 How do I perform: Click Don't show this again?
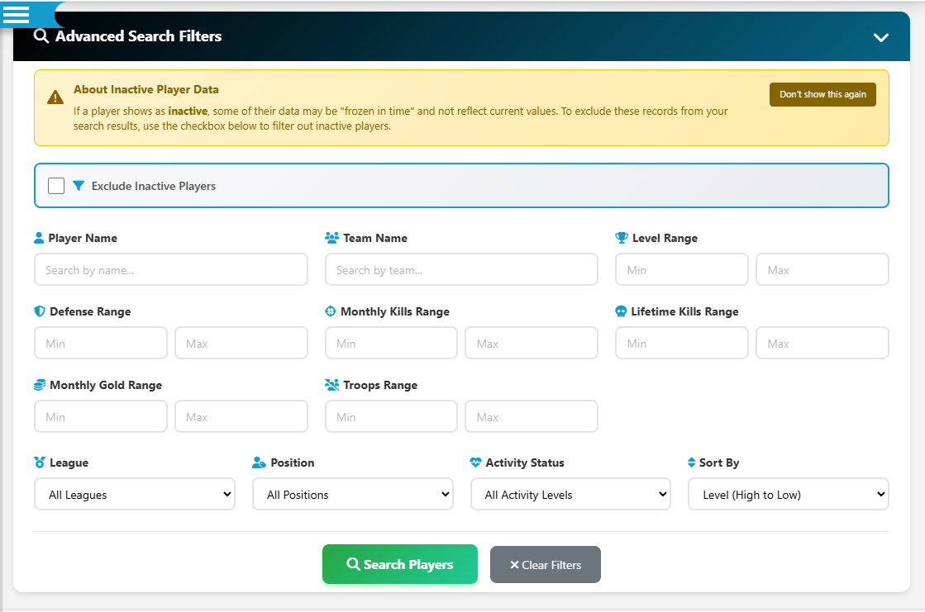tap(822, 94)
